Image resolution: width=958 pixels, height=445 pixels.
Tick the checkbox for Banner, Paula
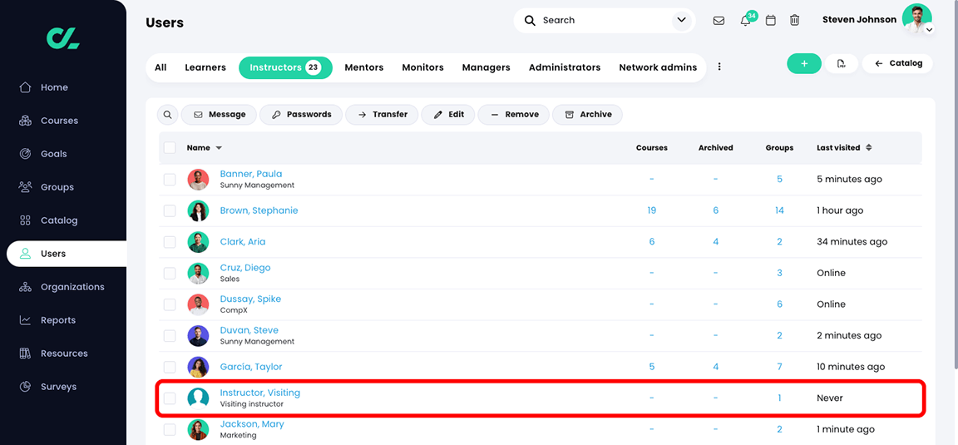170,179
